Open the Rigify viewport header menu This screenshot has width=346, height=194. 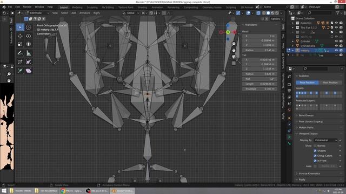[x=96, y=13]
